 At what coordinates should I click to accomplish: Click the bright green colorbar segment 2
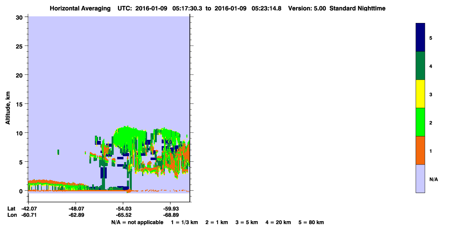point(420,122)
